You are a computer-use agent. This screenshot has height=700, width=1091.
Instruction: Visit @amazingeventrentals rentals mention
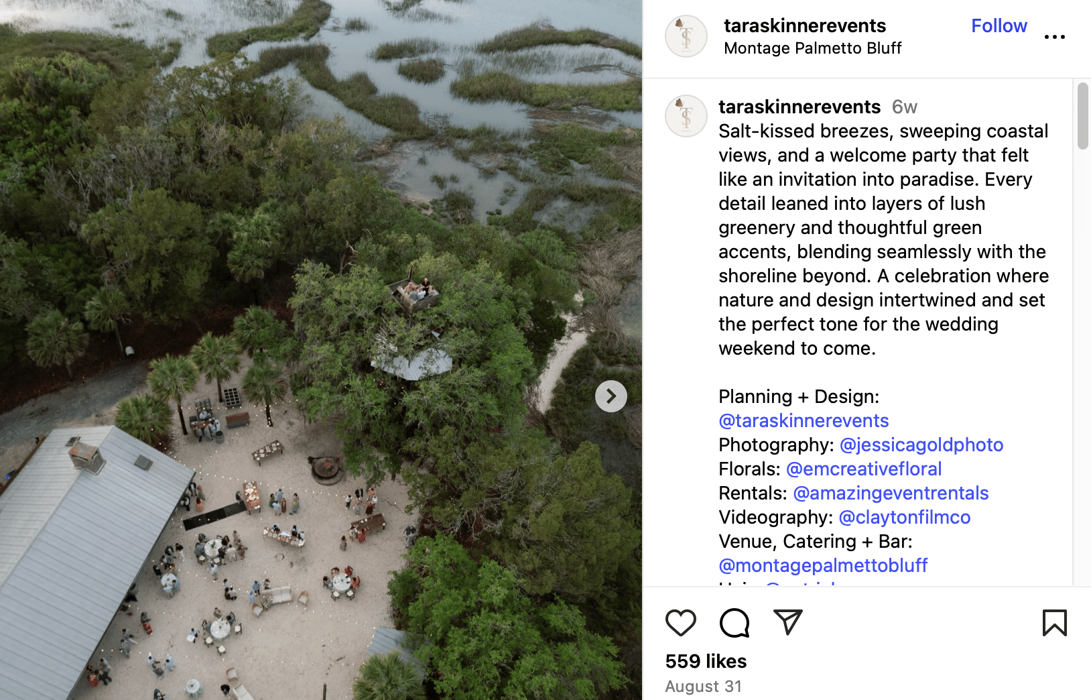pos(891,493)
